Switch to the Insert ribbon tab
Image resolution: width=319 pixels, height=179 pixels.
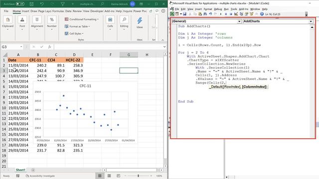(25, 11)
